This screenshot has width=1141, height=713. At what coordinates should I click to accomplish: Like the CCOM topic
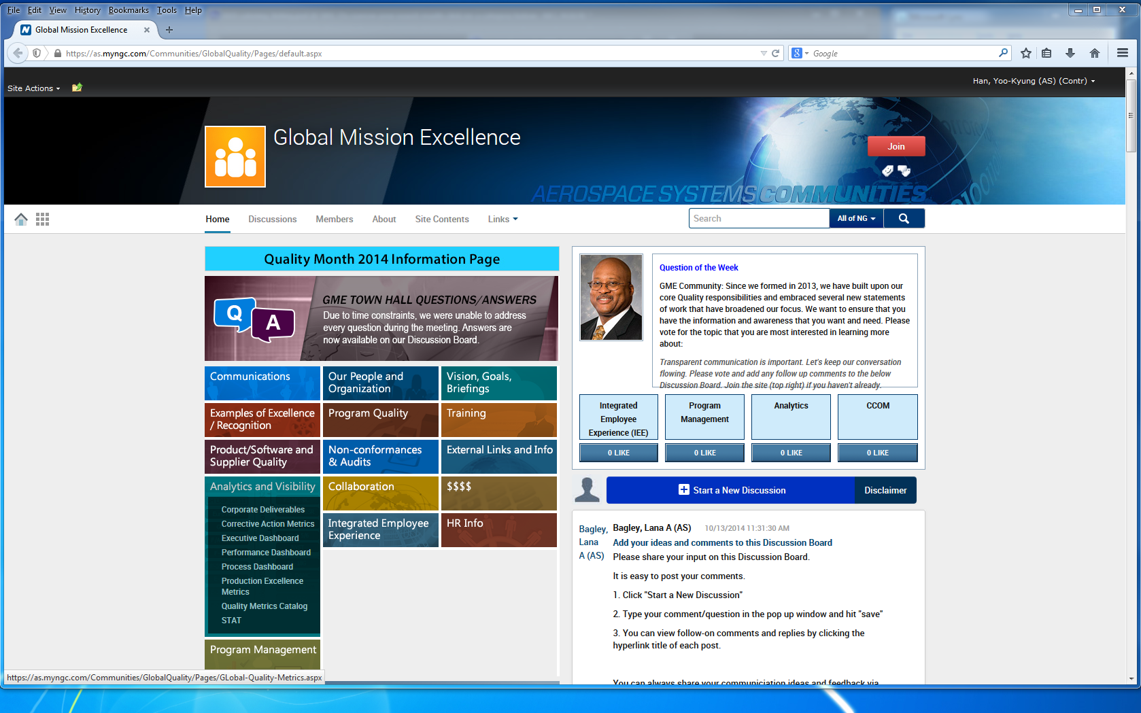coord(877,453)
